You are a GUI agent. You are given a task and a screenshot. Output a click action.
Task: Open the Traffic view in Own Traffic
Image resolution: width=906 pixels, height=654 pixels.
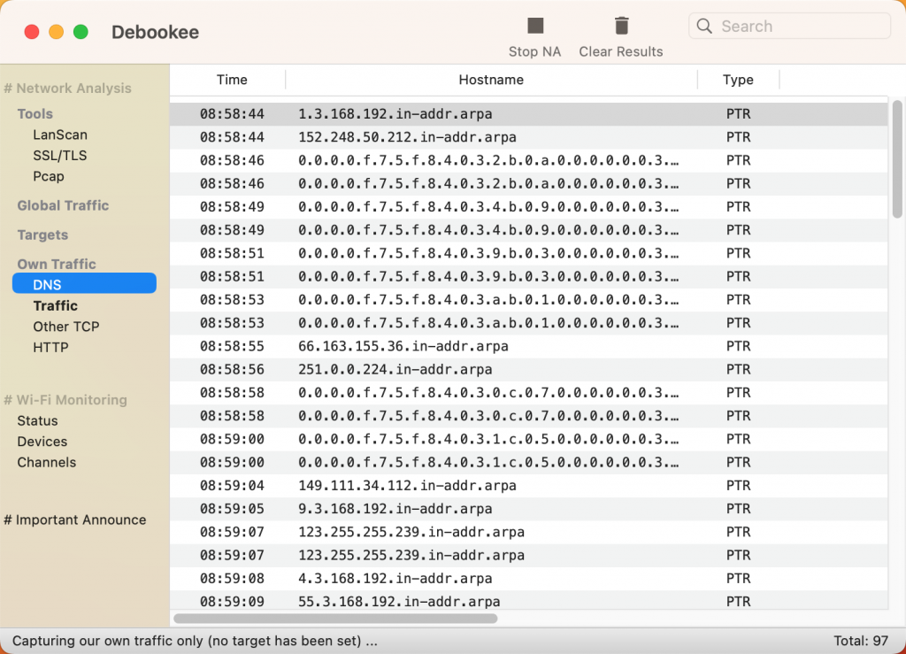(x=55, y=305)
